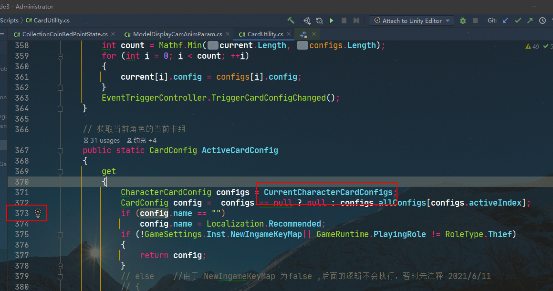The image size is (553, 291).
Task: Start the green Run play button
Action: [332, 21]
